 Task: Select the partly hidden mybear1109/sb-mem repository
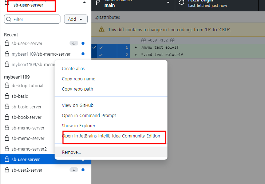[x=28, y=64]
